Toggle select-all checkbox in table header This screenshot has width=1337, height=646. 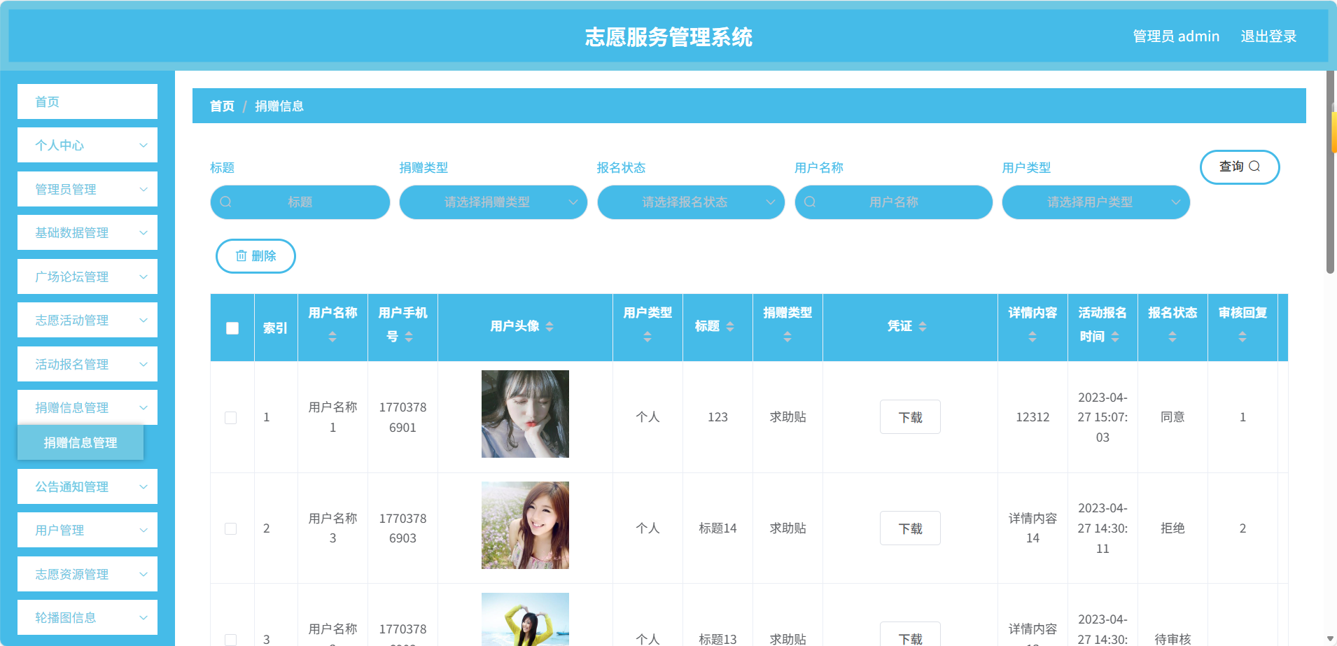click(232, 328)
